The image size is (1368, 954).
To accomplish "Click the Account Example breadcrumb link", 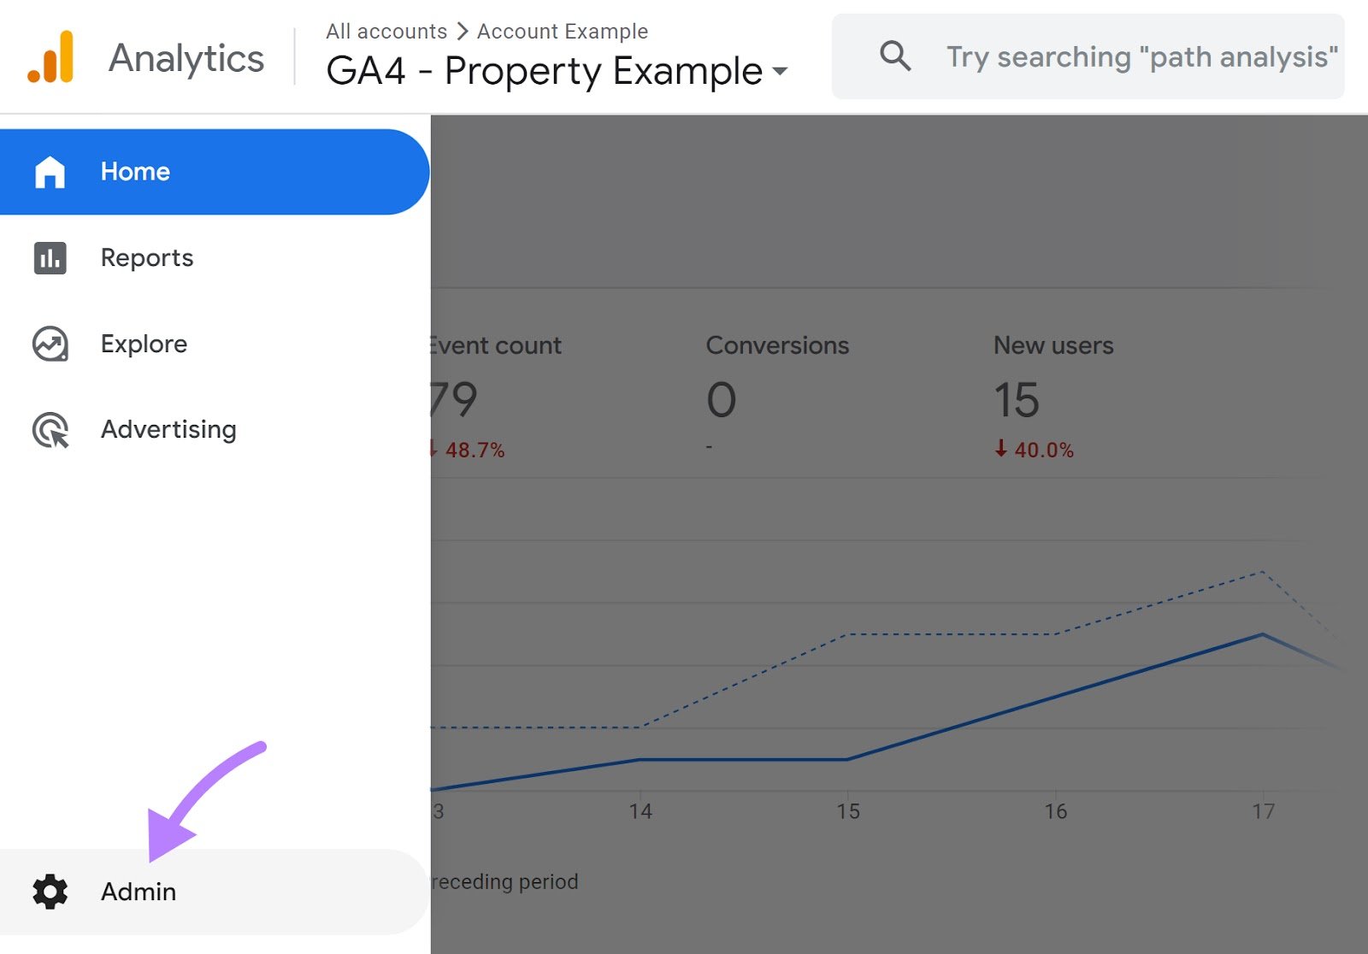I will pyautogui.click(x=562, y=31).
